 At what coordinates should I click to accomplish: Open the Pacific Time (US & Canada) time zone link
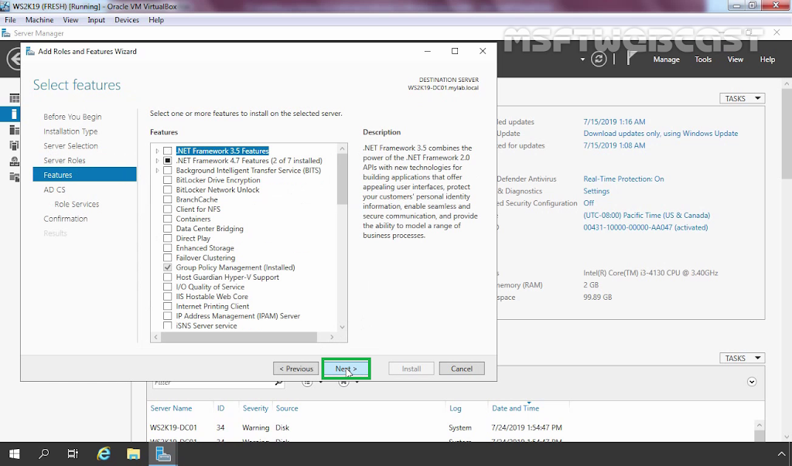coord(647,215)
